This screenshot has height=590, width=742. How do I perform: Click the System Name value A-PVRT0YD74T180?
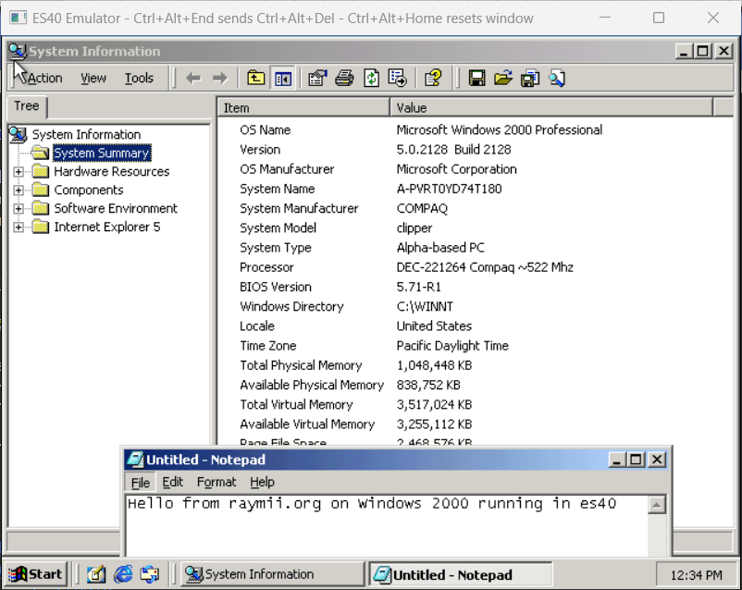[x=449, y=189]
